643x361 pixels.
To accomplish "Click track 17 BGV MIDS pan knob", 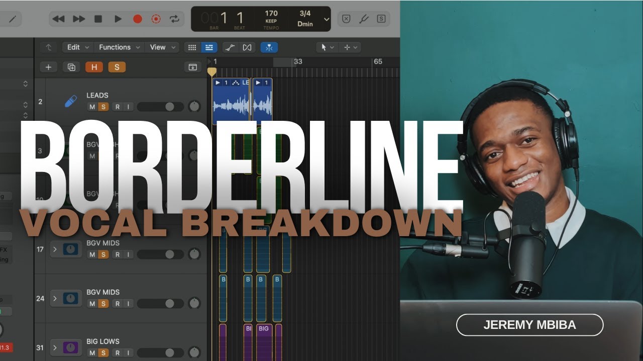I will tap(194, 255).
